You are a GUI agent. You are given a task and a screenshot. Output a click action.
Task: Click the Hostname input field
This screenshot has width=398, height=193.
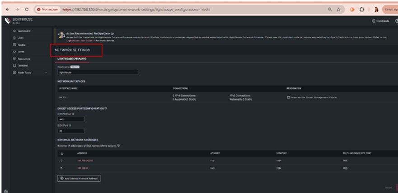[x=98, y=72]
